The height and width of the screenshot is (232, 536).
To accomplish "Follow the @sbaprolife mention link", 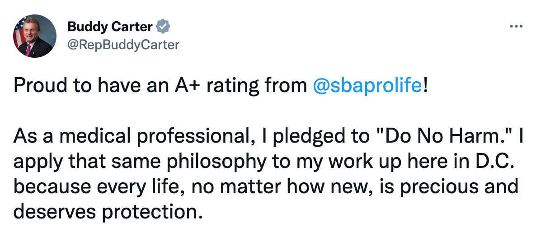I will click(x=367, y=86).
